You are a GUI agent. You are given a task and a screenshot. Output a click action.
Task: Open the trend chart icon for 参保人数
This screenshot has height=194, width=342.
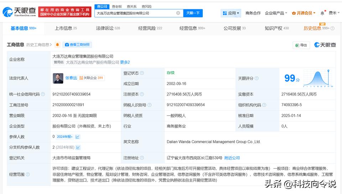77,137
